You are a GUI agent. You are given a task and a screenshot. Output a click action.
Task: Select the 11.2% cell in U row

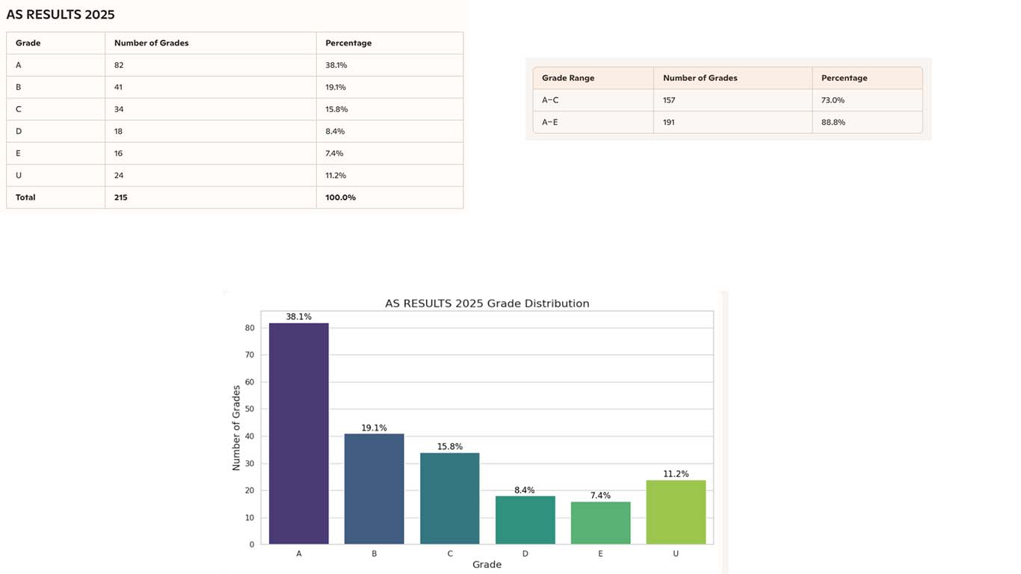click(x=336, y=176)
